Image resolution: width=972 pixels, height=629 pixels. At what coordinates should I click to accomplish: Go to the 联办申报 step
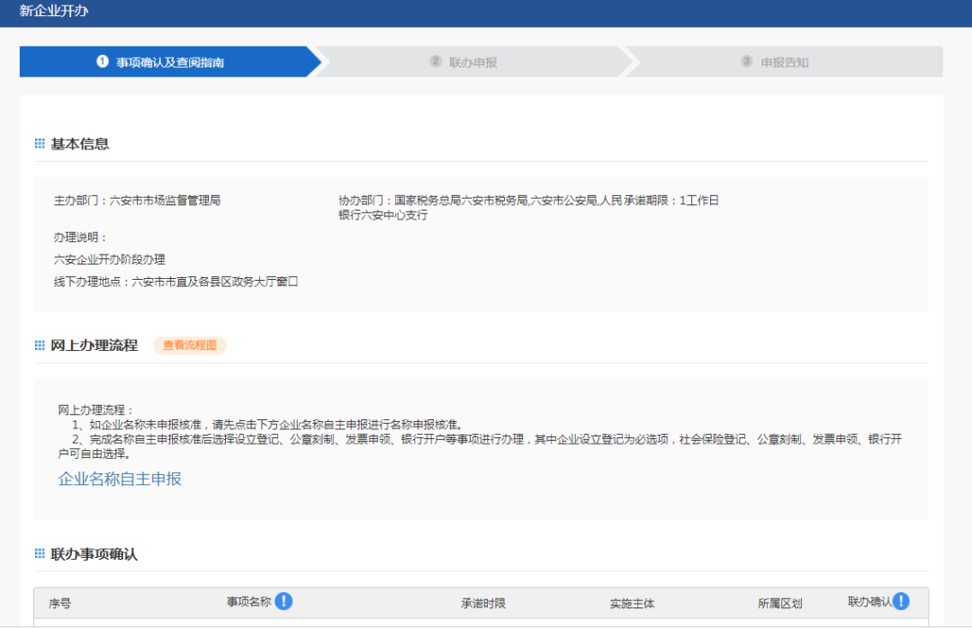click(472, 62)
